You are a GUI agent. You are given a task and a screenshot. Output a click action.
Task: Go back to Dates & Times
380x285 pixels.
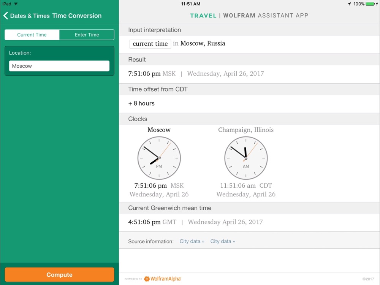[x=30, y=16]
